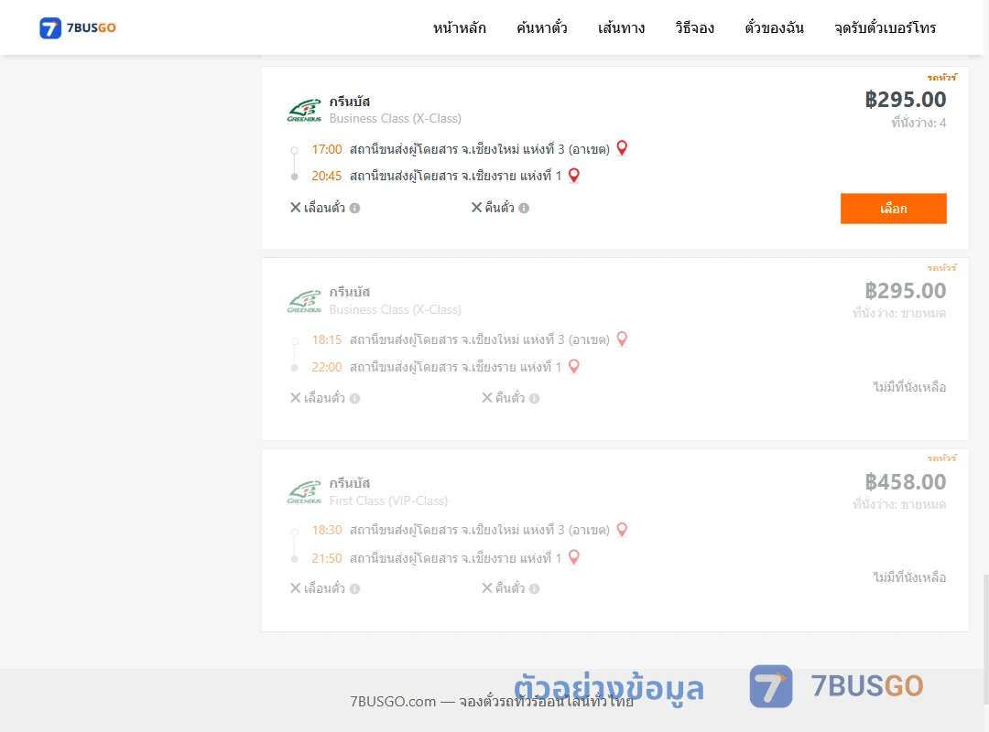Viewport: 989px width, 732px height.
Task: Open the วิธีจอง menu item
Action: [x=694, y=27]
